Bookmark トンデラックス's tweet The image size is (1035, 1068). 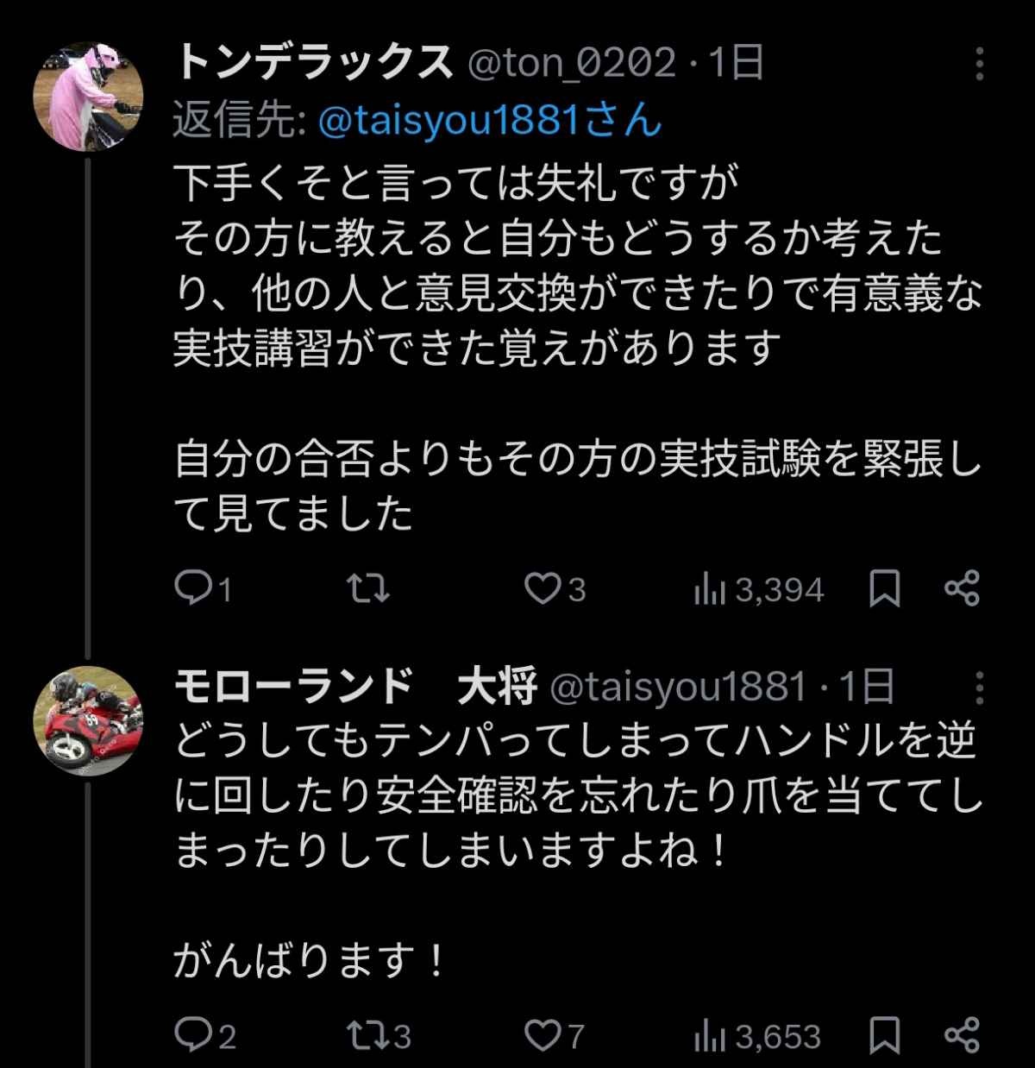pyautogui.click(x=884, y=589)
